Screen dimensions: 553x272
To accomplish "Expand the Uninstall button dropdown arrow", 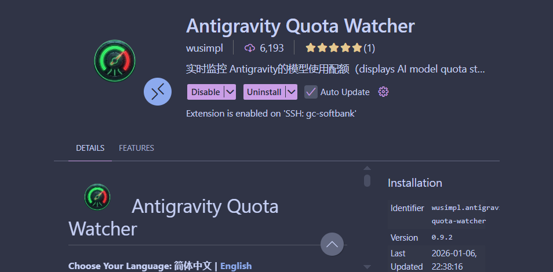I will 292,92.
